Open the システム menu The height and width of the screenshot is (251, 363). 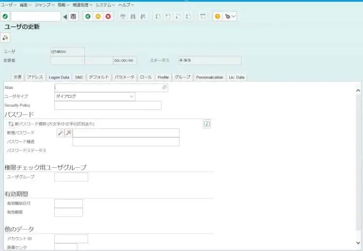(105, 5)
